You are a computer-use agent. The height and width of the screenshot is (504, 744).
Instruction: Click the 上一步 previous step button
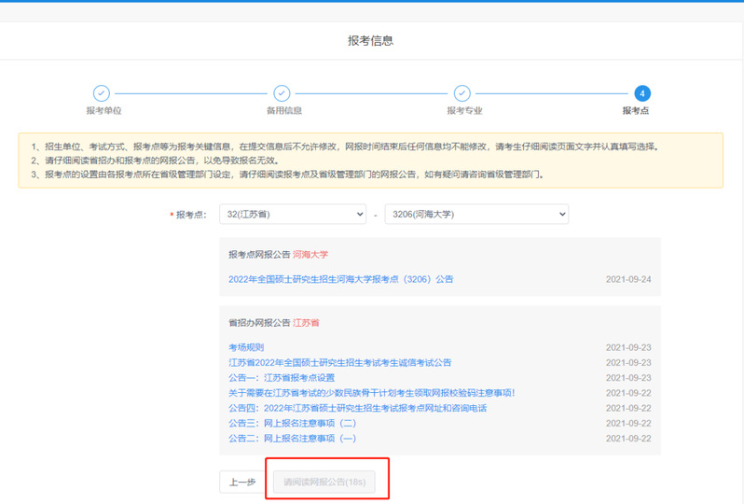[x=242, y=483]
